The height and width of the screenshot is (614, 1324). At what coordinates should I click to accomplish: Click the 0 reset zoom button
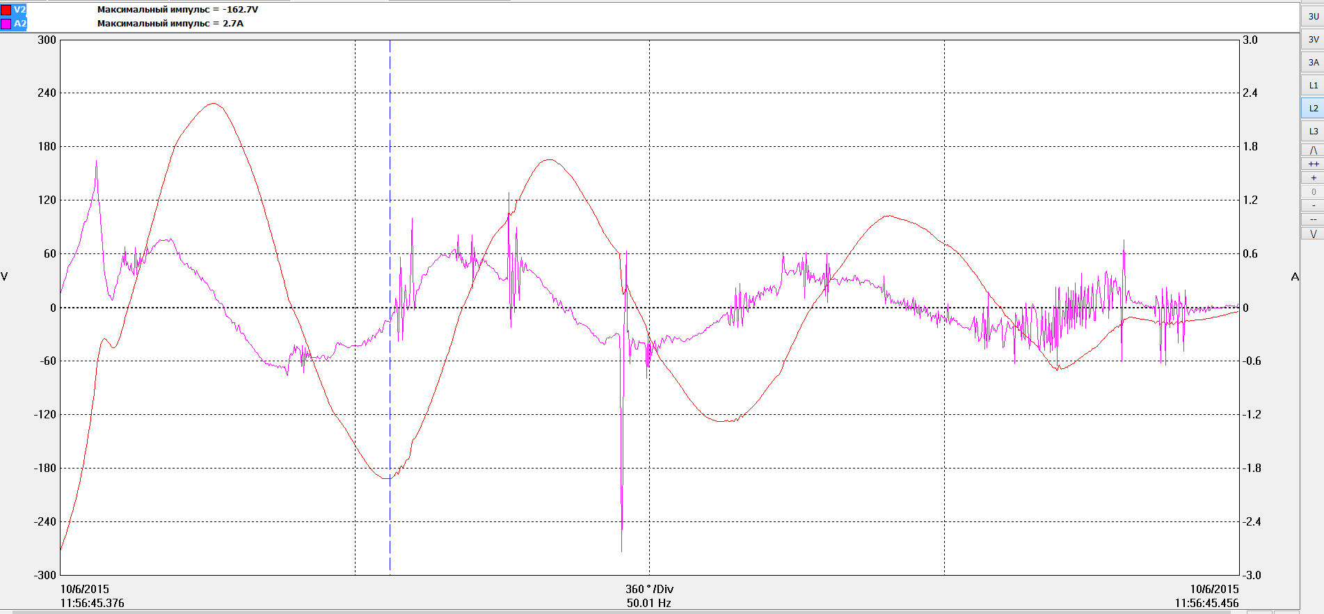[1313, 191]
